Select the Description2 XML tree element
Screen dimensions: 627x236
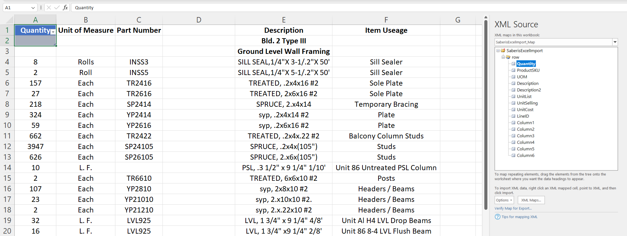[x=529, y=90]
